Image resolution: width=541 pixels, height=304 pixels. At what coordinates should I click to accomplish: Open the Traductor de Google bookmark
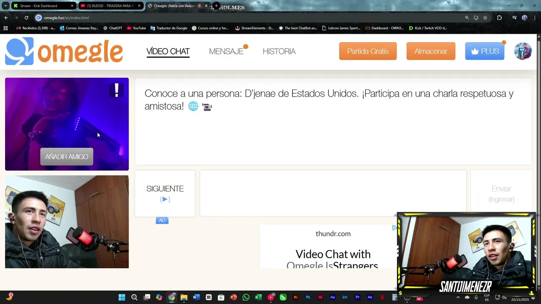point(169,28)
